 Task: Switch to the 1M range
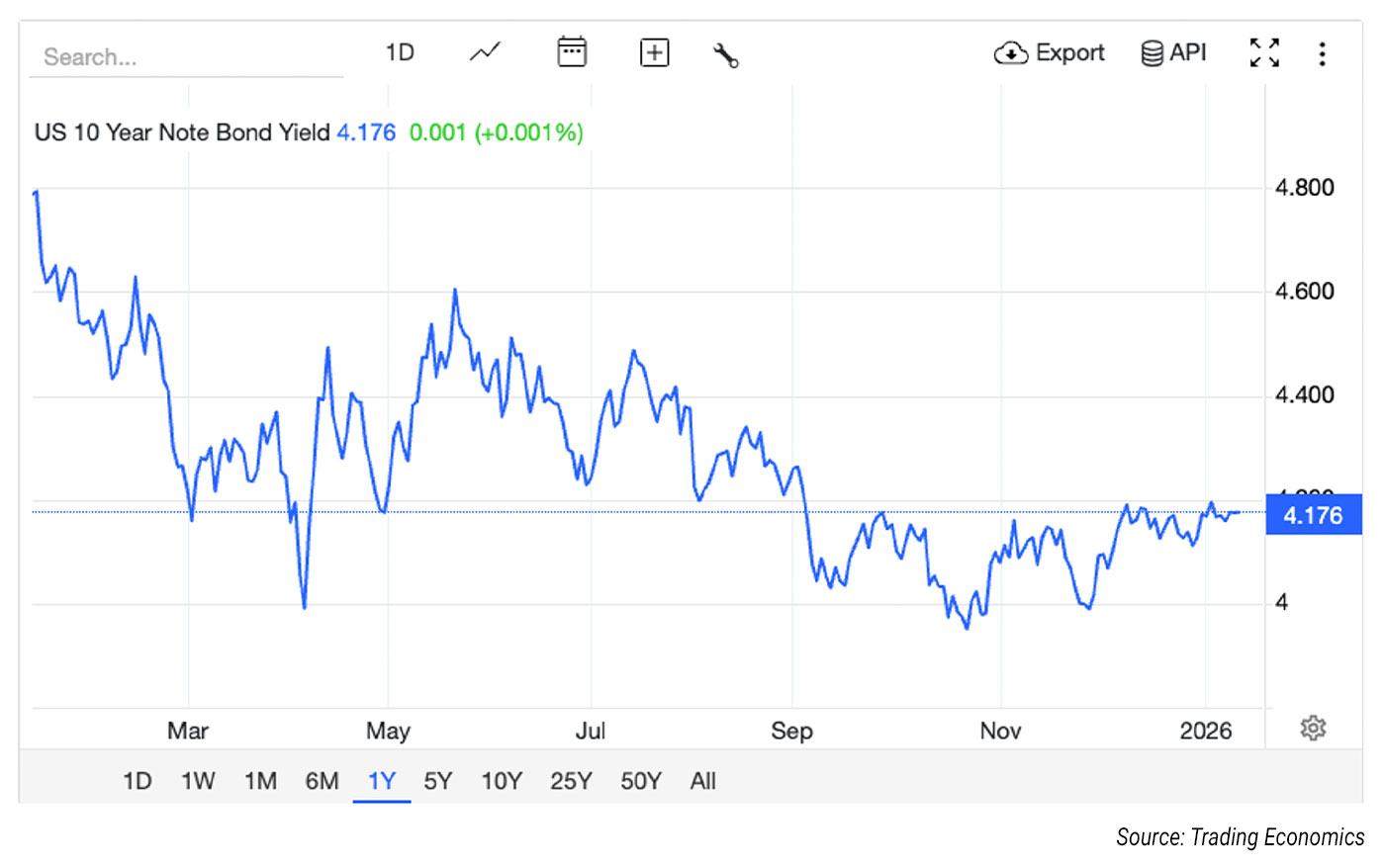260,781
